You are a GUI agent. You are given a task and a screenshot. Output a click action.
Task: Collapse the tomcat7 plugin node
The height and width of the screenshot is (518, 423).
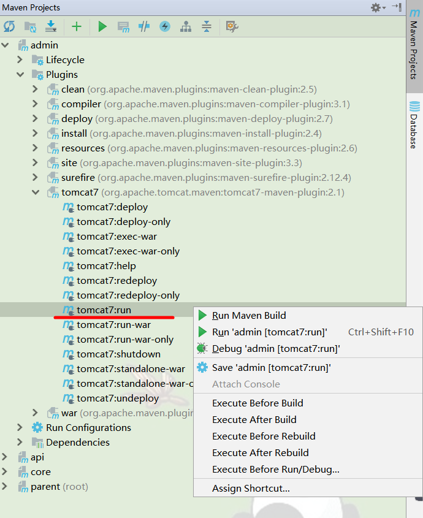pos(36,192)
